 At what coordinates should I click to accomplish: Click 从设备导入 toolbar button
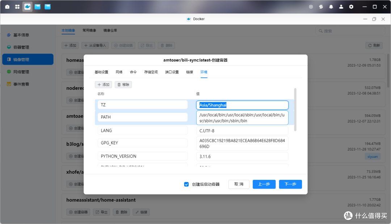coord(95,45)
